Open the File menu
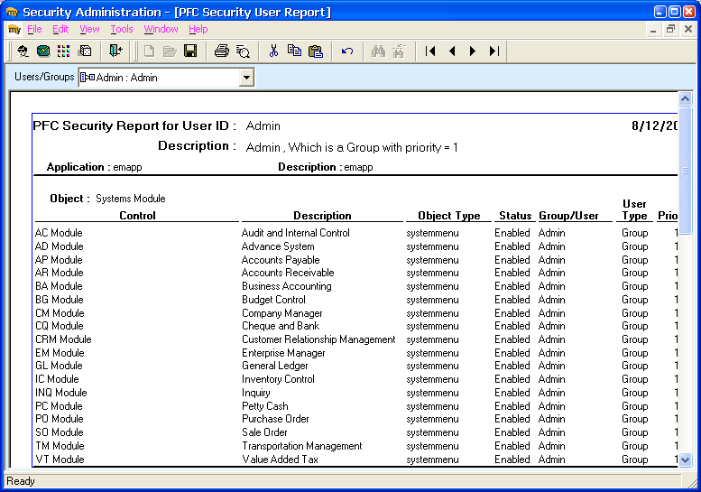Viewport: 701px width, 492px height. (34, 29)
